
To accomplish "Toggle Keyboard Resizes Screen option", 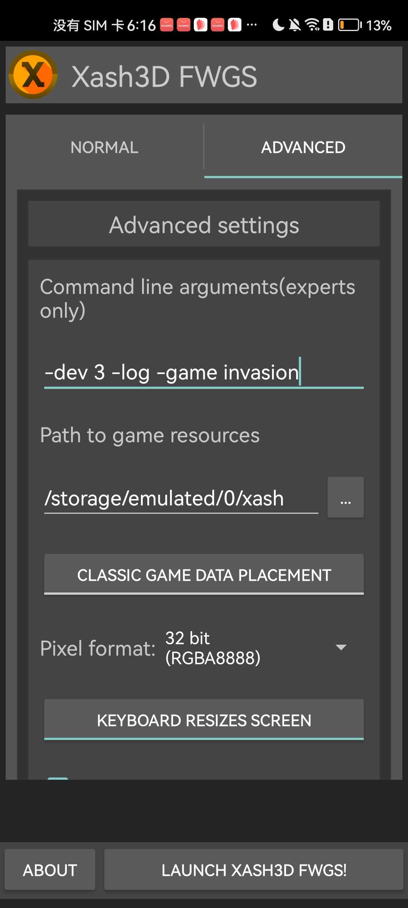I will click(x=204, y=720).
